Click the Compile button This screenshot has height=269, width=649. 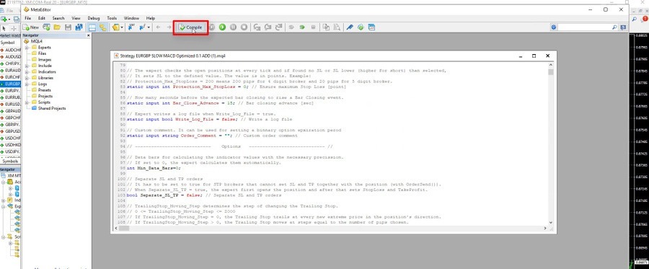pyautogui.click(x=190, y=27)
